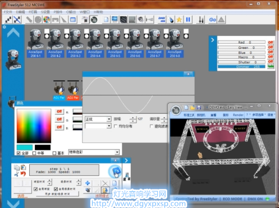Open the color wheel toolbar icon
Viewport: 279px width, 208px height.
[x=47, y=20]
